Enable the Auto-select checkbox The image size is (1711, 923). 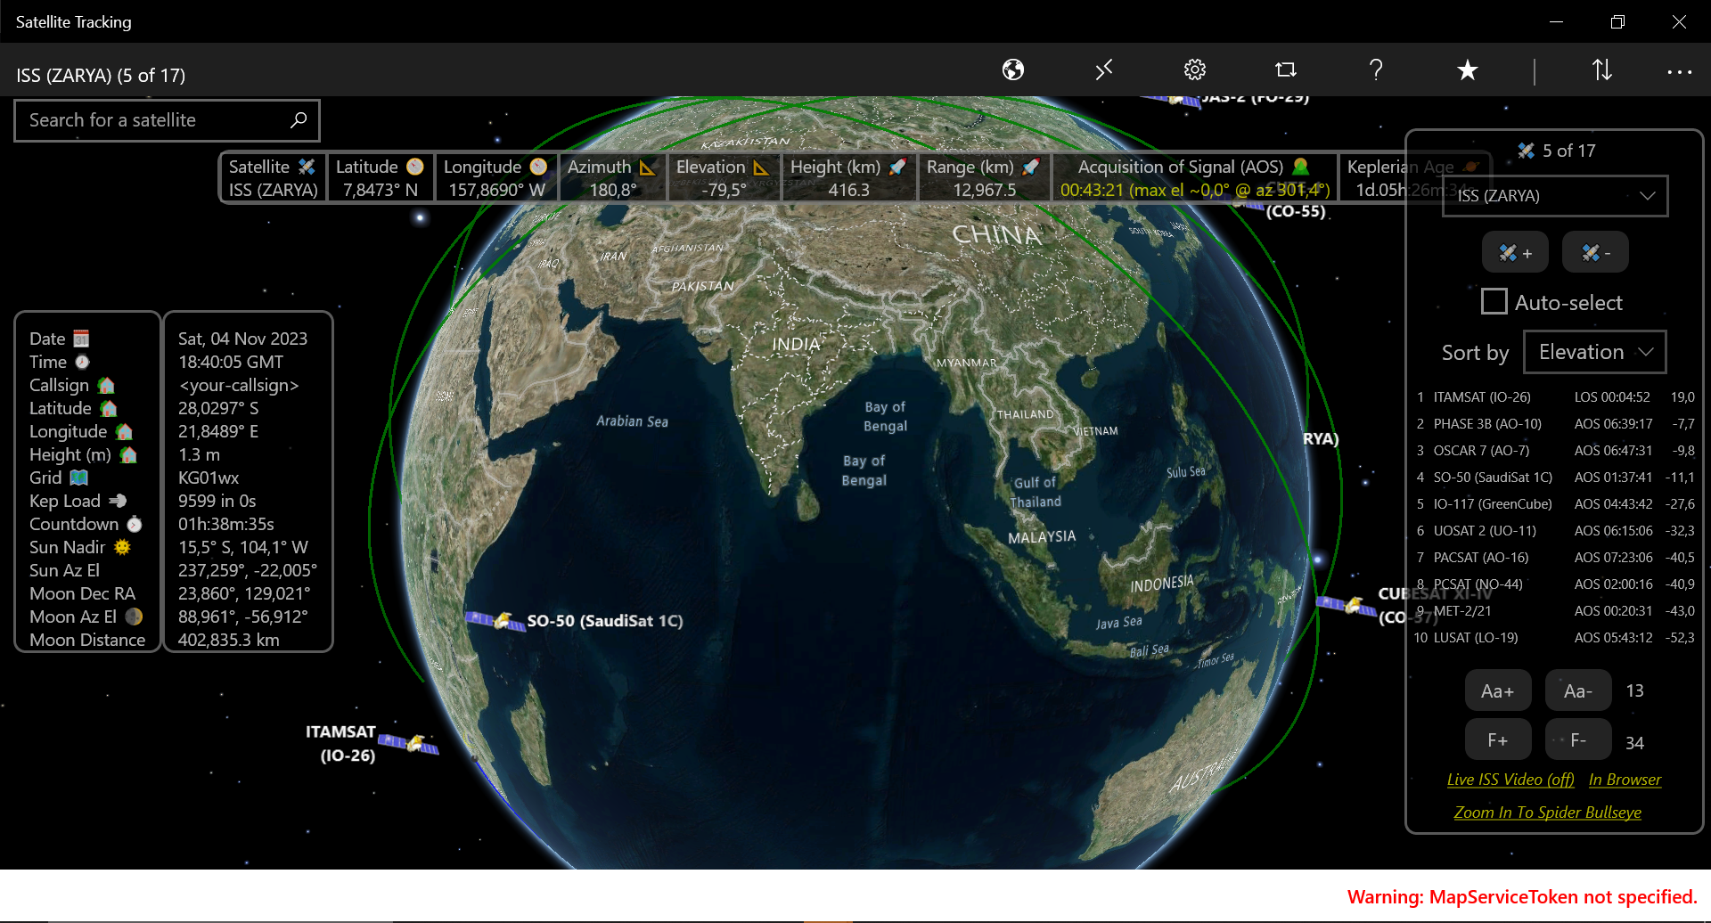tap(1494, 301)
